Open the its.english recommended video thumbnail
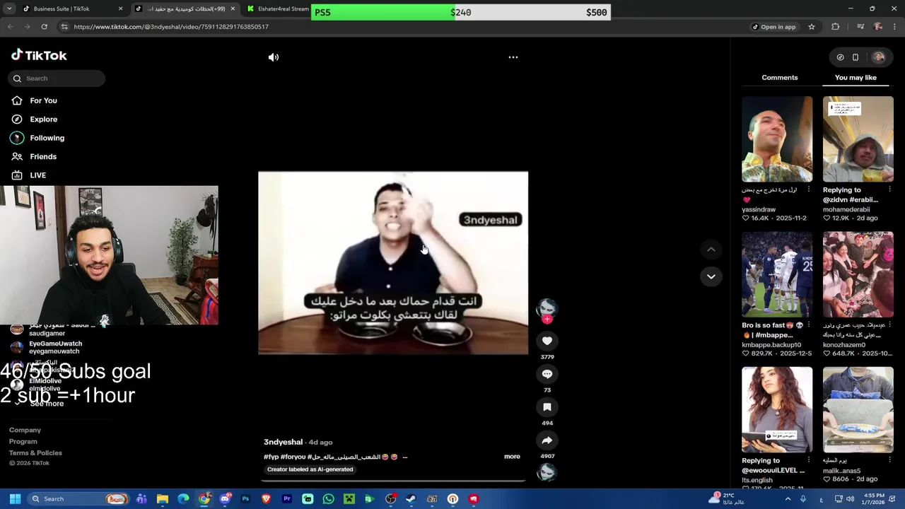The height and width of the screenshot is (509, 905). tap(777, 409)
